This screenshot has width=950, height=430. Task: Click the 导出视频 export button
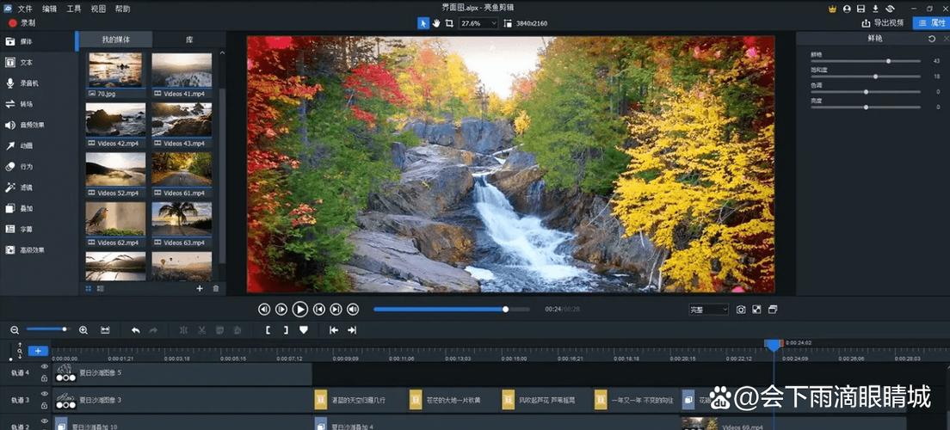884,23
